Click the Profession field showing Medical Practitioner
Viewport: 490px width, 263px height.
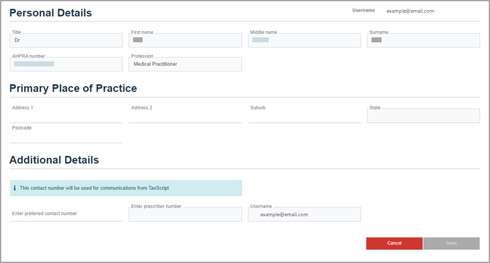pyautogui.click(x=185, y=64)
